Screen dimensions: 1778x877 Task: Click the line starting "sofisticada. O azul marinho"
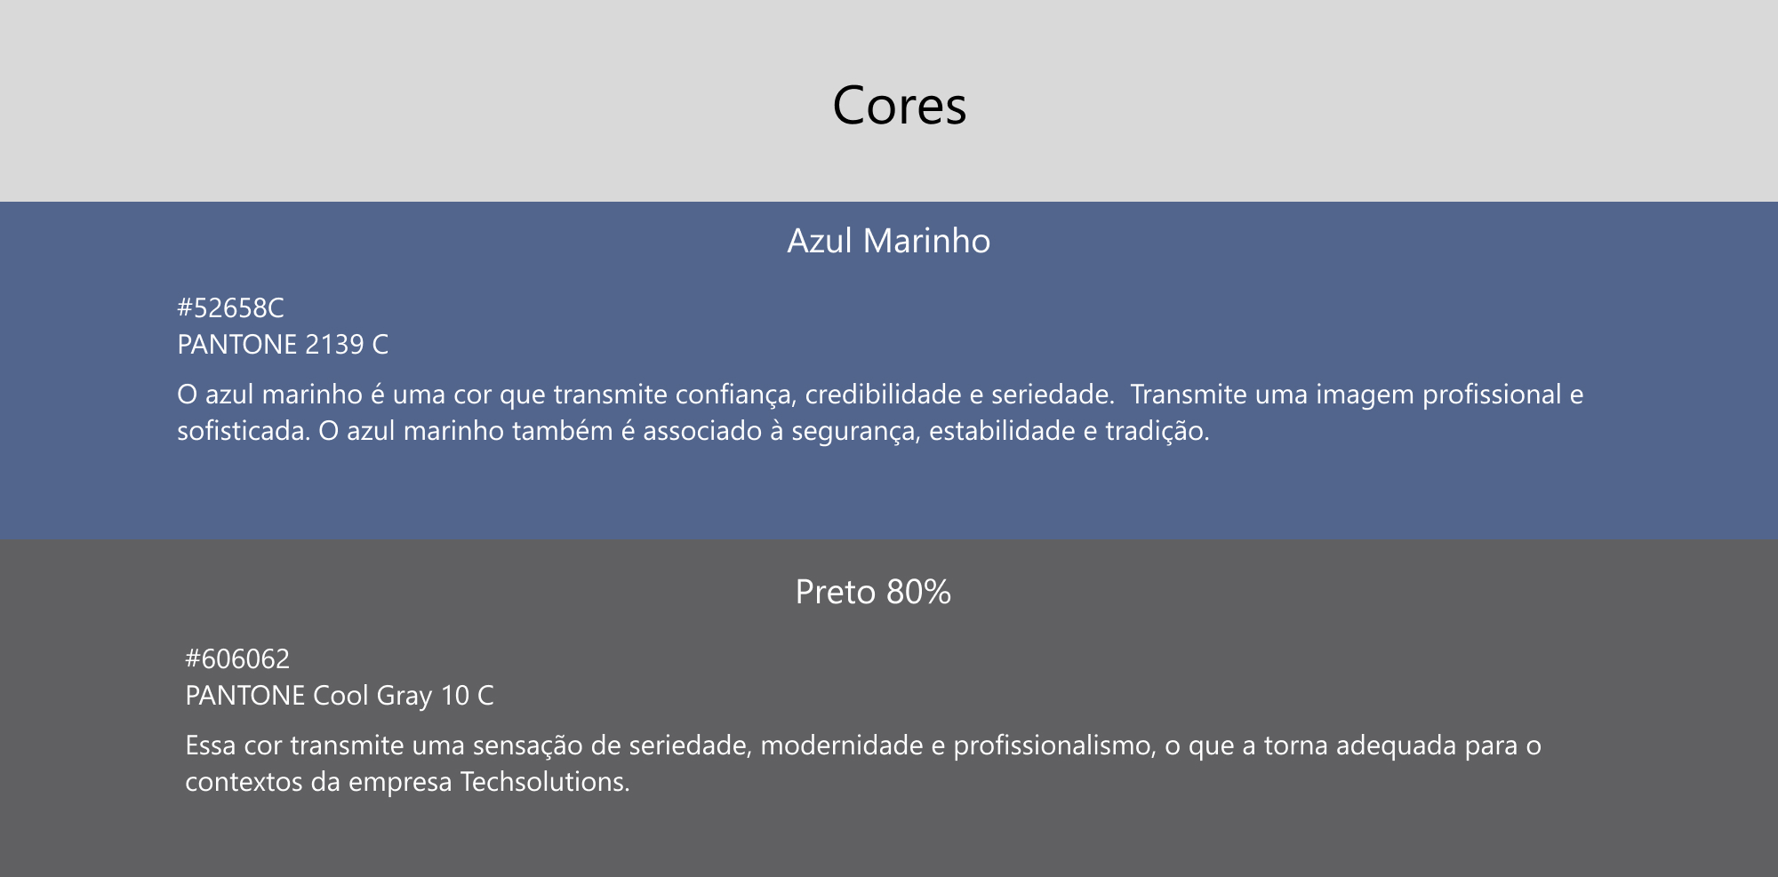point(693,432)
